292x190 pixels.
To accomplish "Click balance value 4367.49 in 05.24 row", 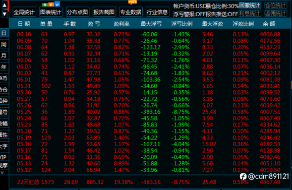I will tap(270, 118).
